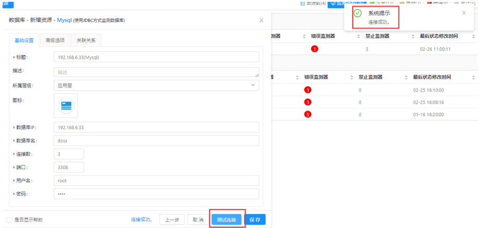This screenshot has height=228, width=479.
Task: Click the green success checkmark icon
Action: pyautogui.click(x=358, y=14)
